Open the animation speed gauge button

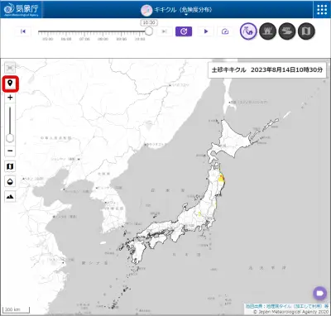[x=225, y=31]
